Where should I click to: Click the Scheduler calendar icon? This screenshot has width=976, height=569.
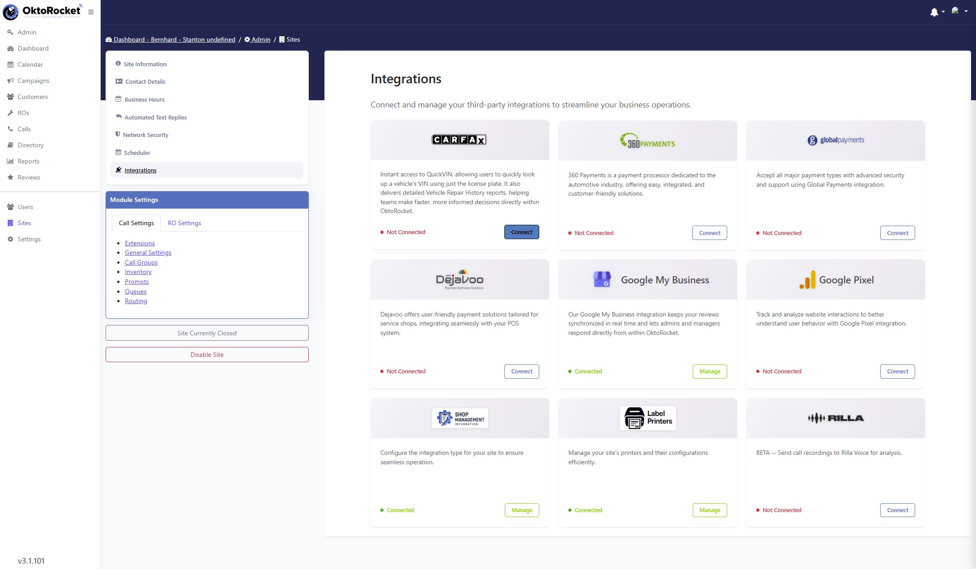click(119, 152)
